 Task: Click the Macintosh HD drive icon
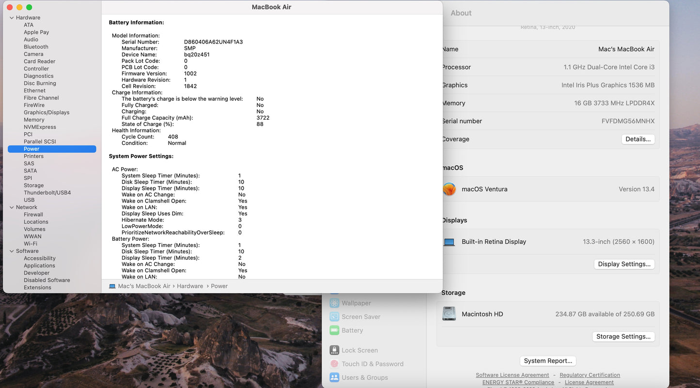coord(449,314)
